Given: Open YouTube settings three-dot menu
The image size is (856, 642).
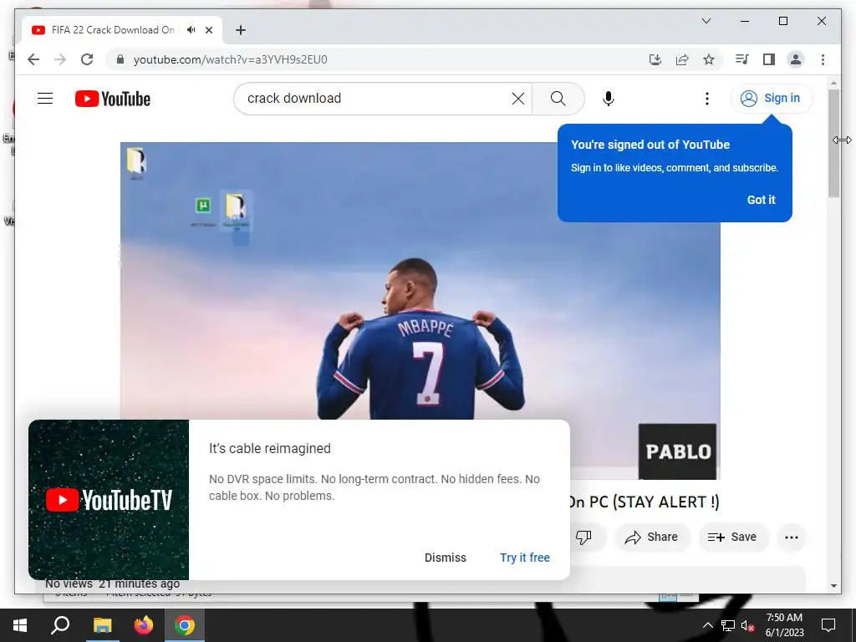Looking at the screenshot, I should (x=707, y=99).
